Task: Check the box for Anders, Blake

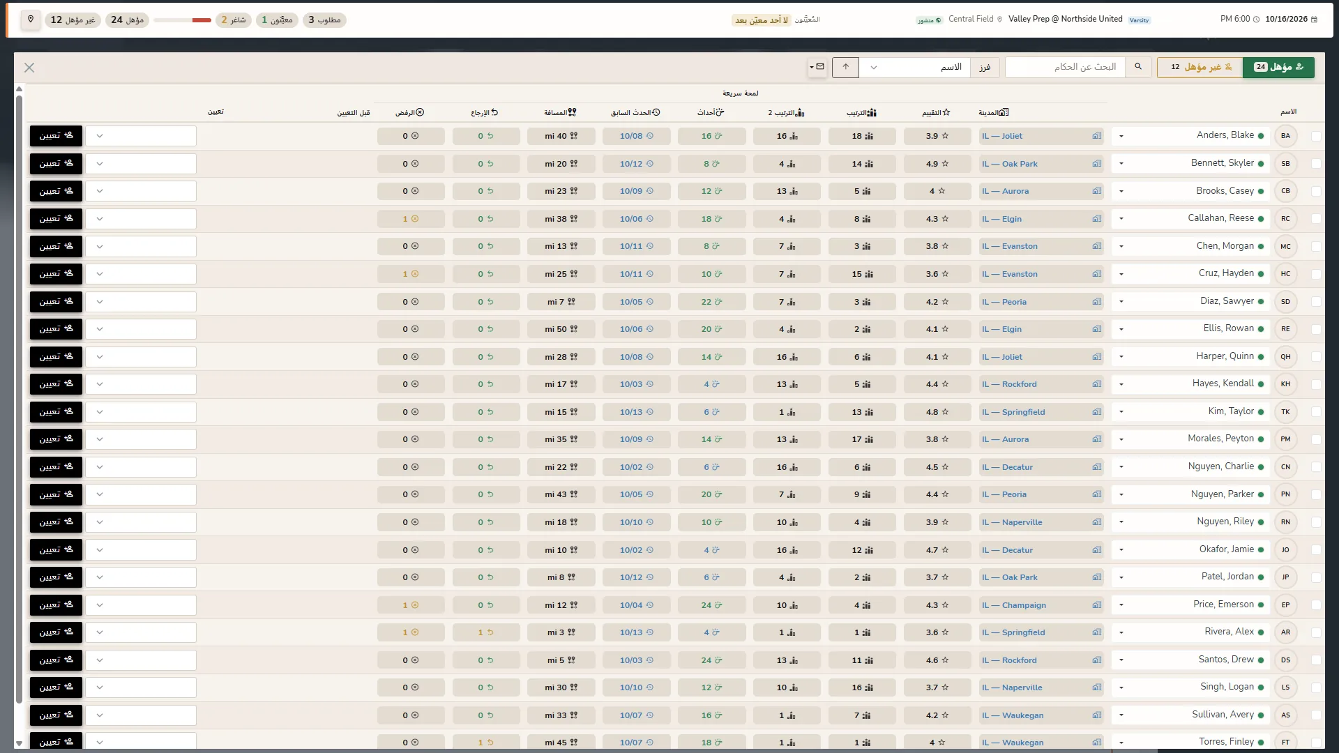Action: 1316,136
